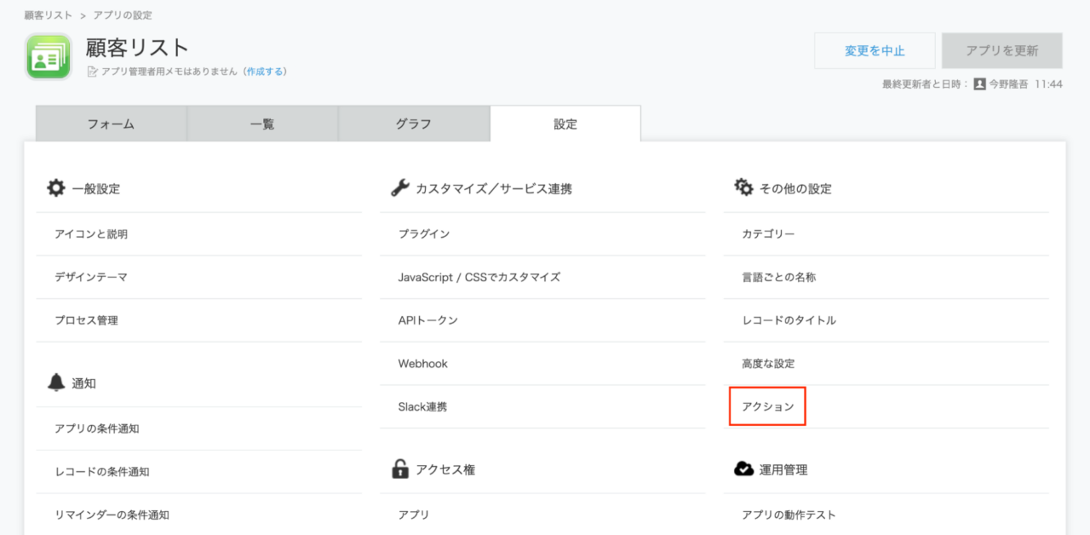Go to the Webhook settings

click(422, 364)
